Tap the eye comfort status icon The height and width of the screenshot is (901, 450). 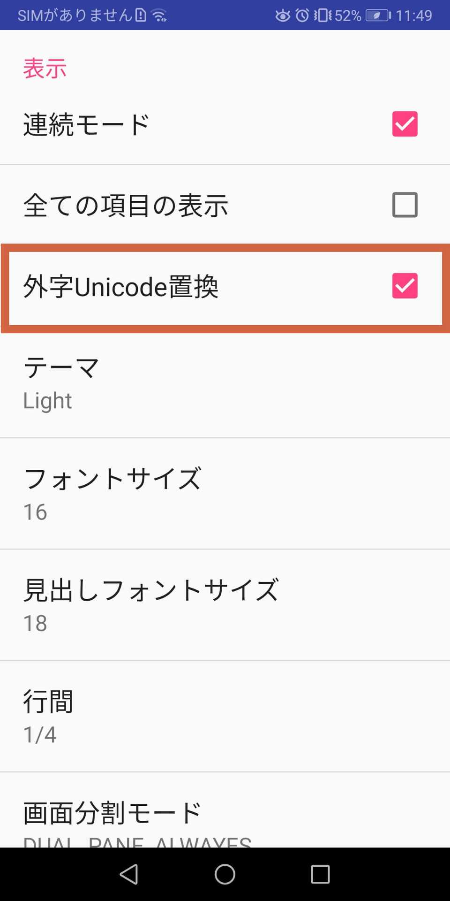pos(283,15)
